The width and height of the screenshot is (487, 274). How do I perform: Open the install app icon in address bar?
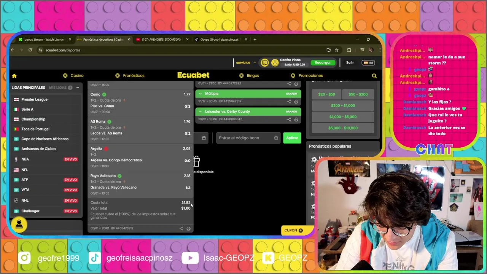point(328,50)
